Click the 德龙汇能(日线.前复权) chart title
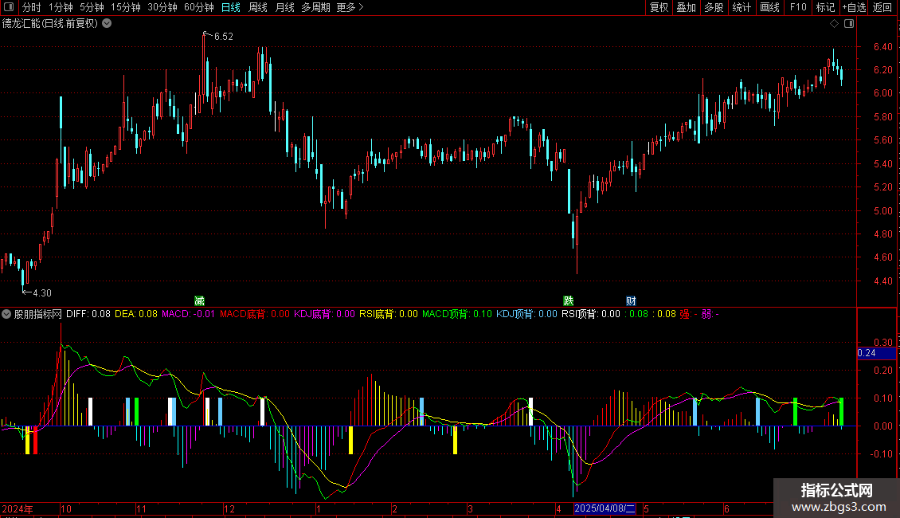 tap(50, 24)
